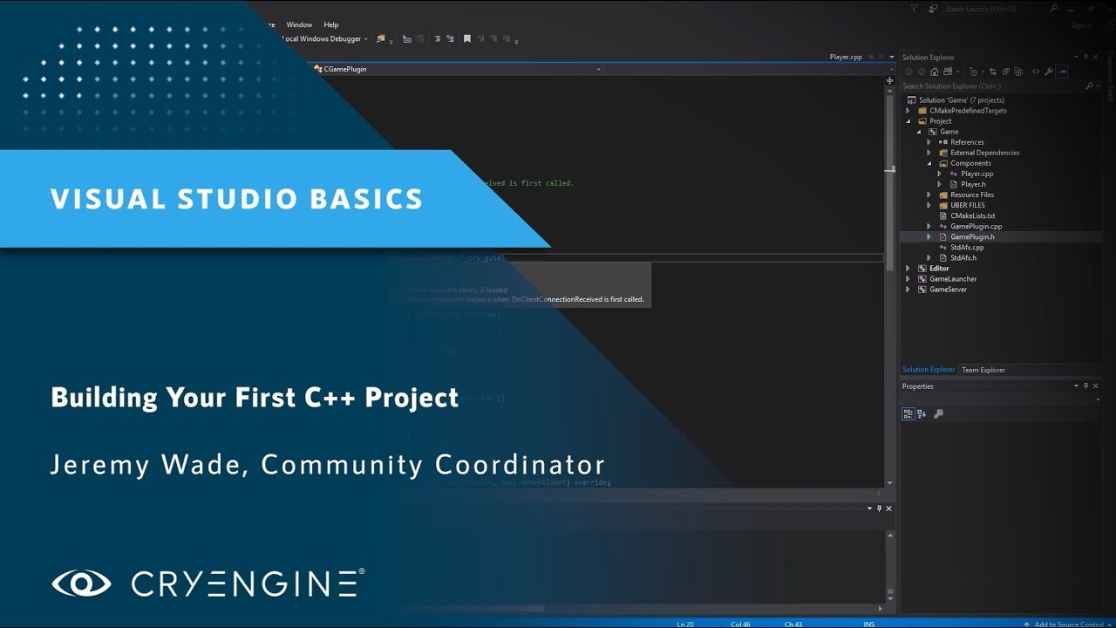Click the Switch Views icon in Solution Explorer
Screen dimensions: 1116x628
[x=948, y=72]
